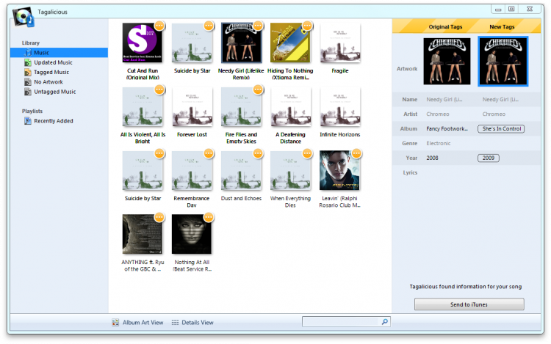Viewport: 551px width, 344px height.
Task: Click the Recently Added playlist icon
Action: click(x=28, y=121)
